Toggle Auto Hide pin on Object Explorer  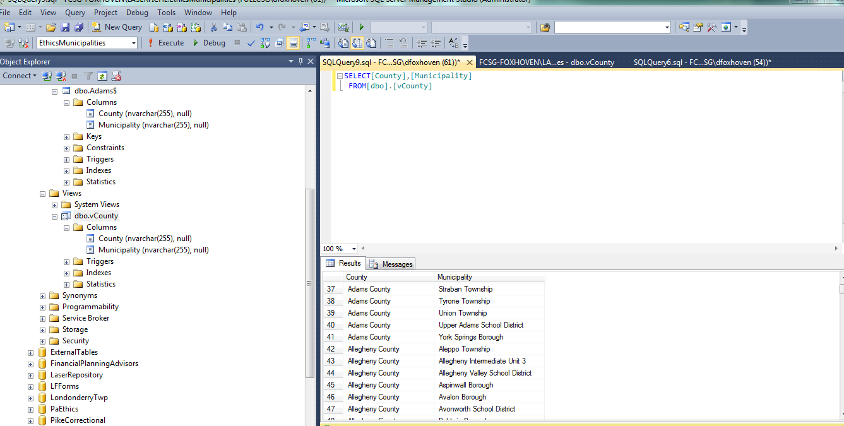click(x=300, y=61)
